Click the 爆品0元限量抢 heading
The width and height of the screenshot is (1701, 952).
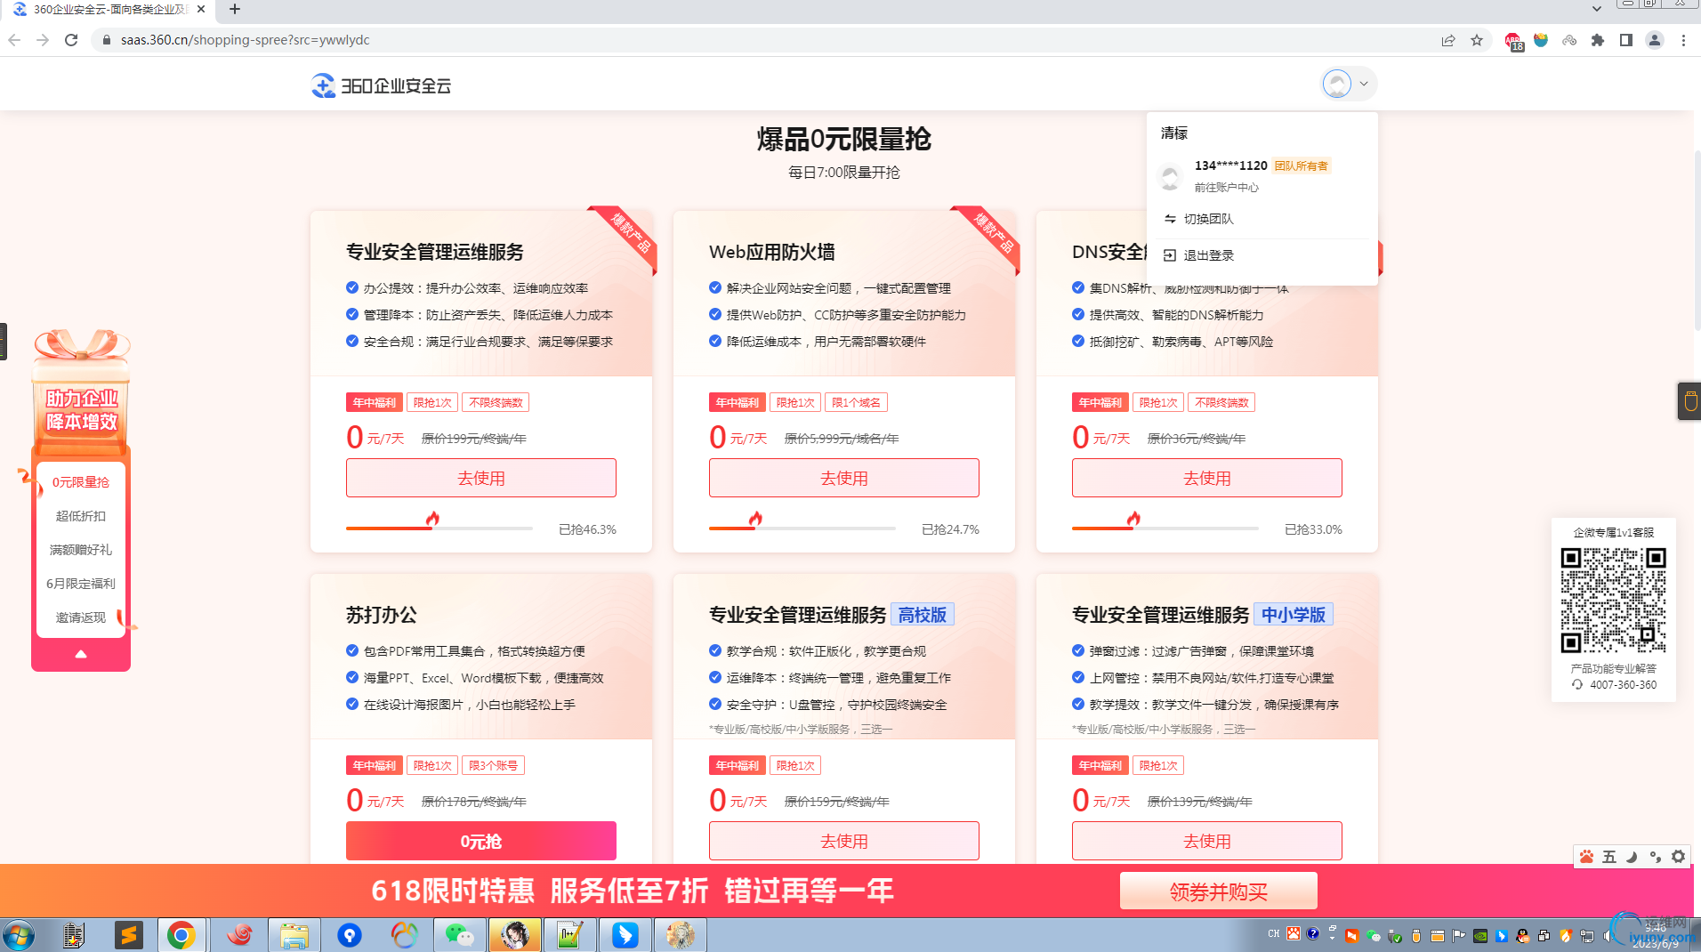tap(843, 139)
